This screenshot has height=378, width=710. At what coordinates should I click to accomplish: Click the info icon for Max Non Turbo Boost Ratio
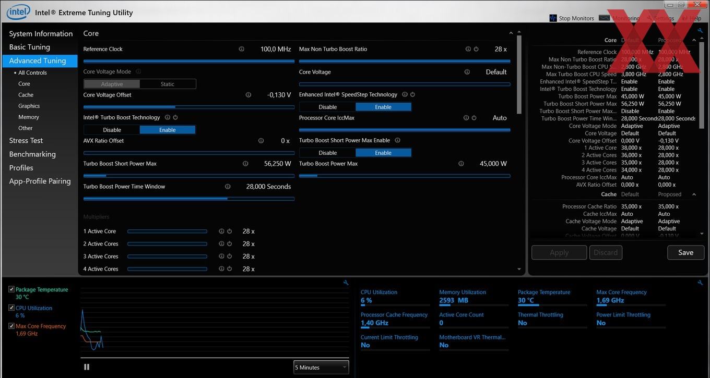tap(468, 49)
